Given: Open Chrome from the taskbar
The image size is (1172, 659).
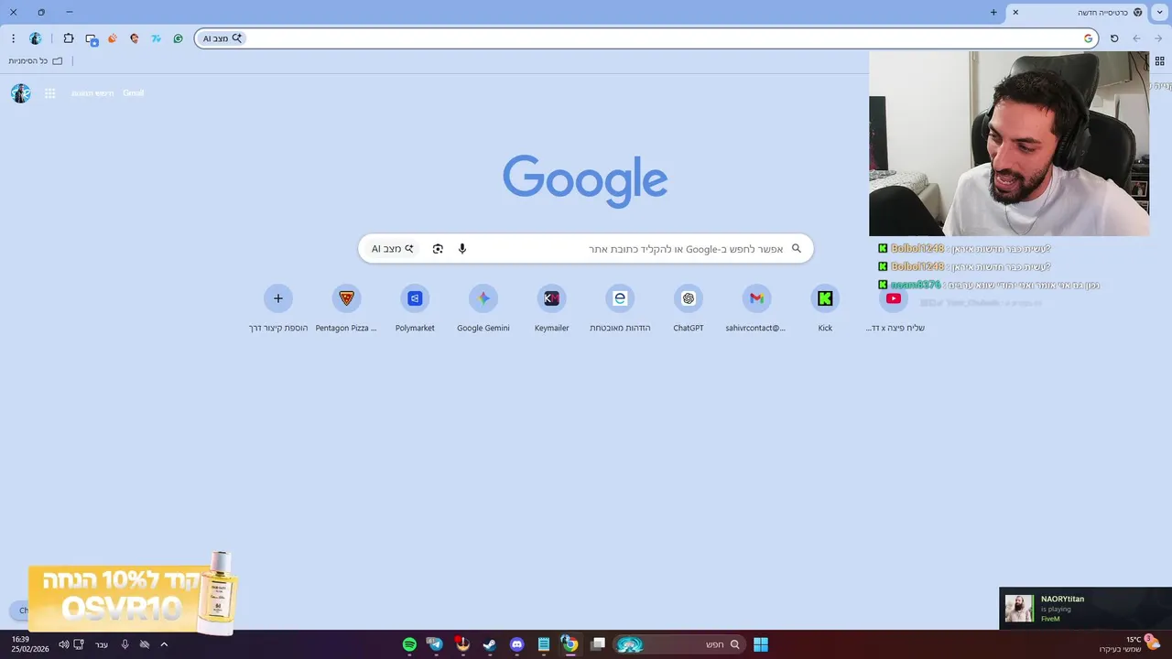Looking at the screenshot, I should point(570,644).
